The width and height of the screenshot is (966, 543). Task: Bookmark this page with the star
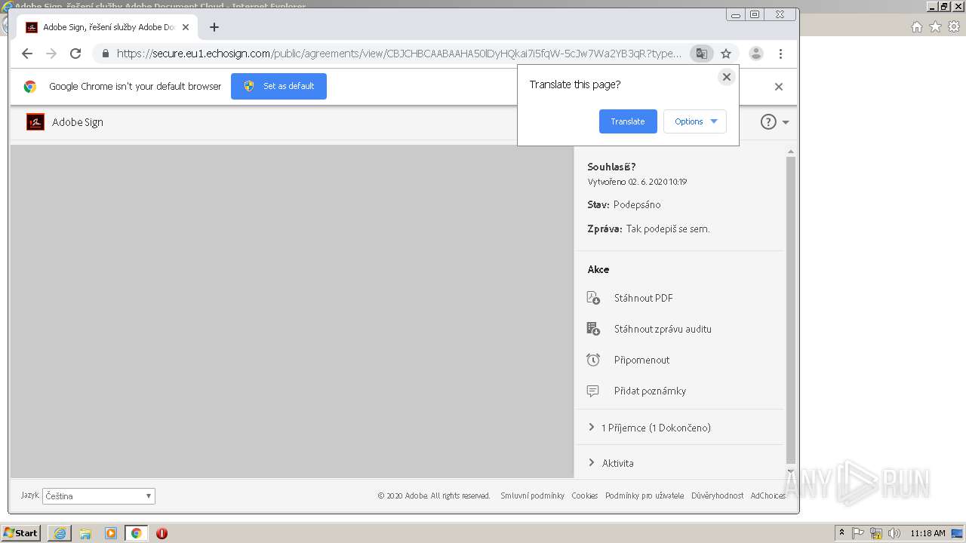(x=726, y=54)
